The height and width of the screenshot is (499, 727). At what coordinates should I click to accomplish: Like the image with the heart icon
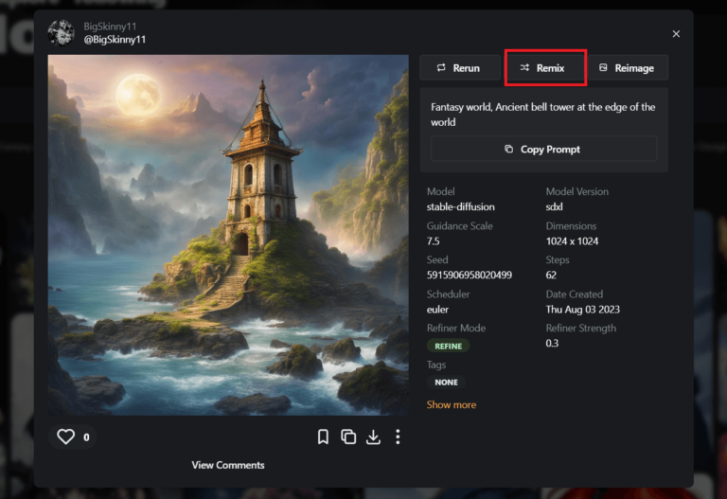pos(65,437)
